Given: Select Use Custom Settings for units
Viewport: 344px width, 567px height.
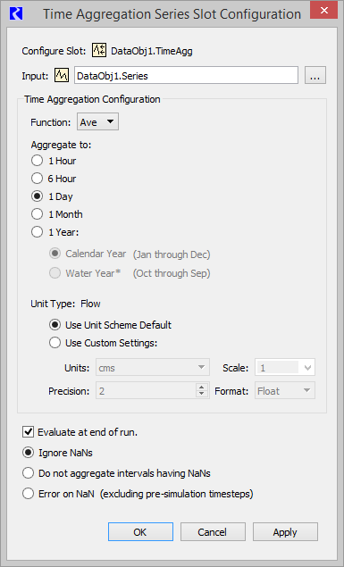Looking at the screenshot, I should 55,343.
